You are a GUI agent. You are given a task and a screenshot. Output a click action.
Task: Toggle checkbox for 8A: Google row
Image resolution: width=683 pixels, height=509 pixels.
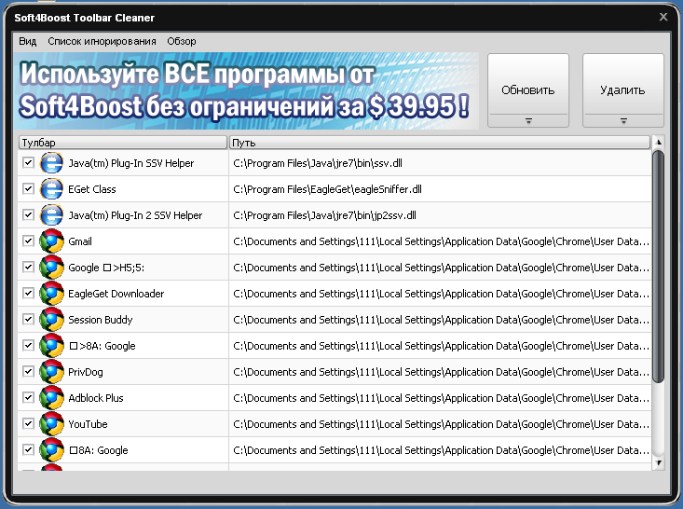(28, 450)
